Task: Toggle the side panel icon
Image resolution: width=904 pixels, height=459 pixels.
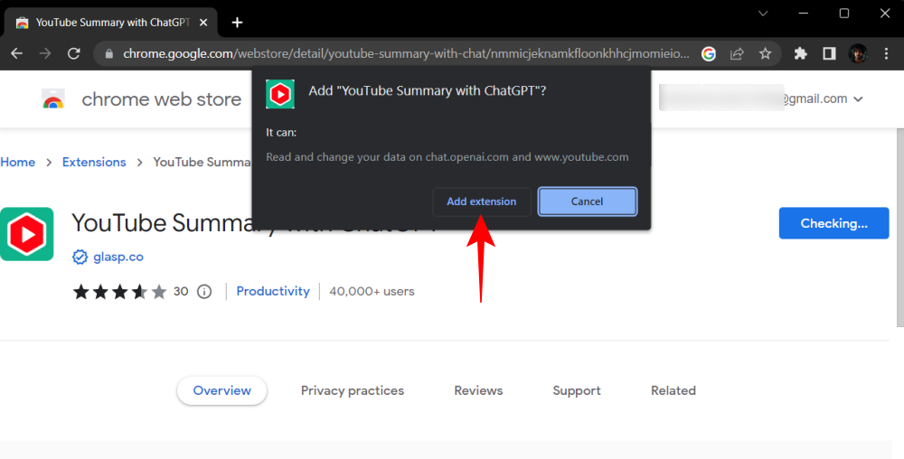Action: 829,53
